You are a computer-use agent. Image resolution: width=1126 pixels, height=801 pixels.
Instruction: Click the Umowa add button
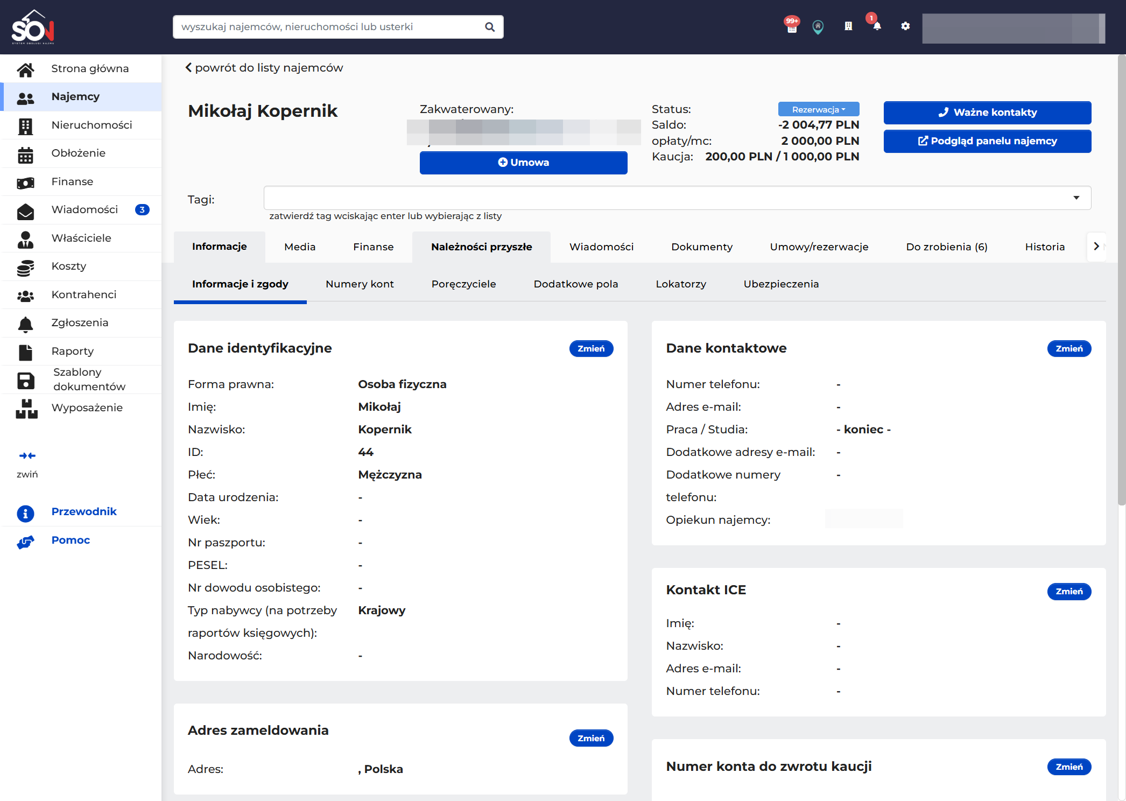[523, 163]
